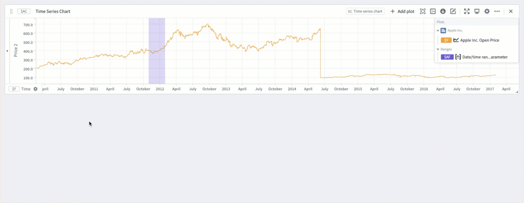
Task: Click the Price 2 axis label
Action: tap(16, 50)
